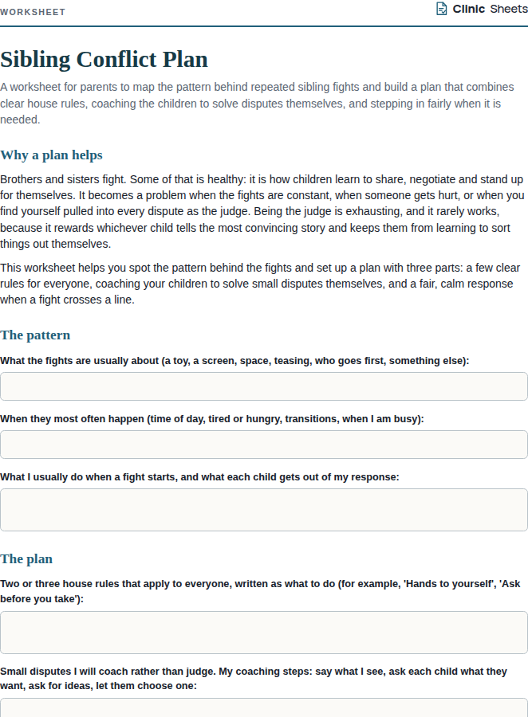
Task: Focus the field for what fights are about
Action: (264, 386)
